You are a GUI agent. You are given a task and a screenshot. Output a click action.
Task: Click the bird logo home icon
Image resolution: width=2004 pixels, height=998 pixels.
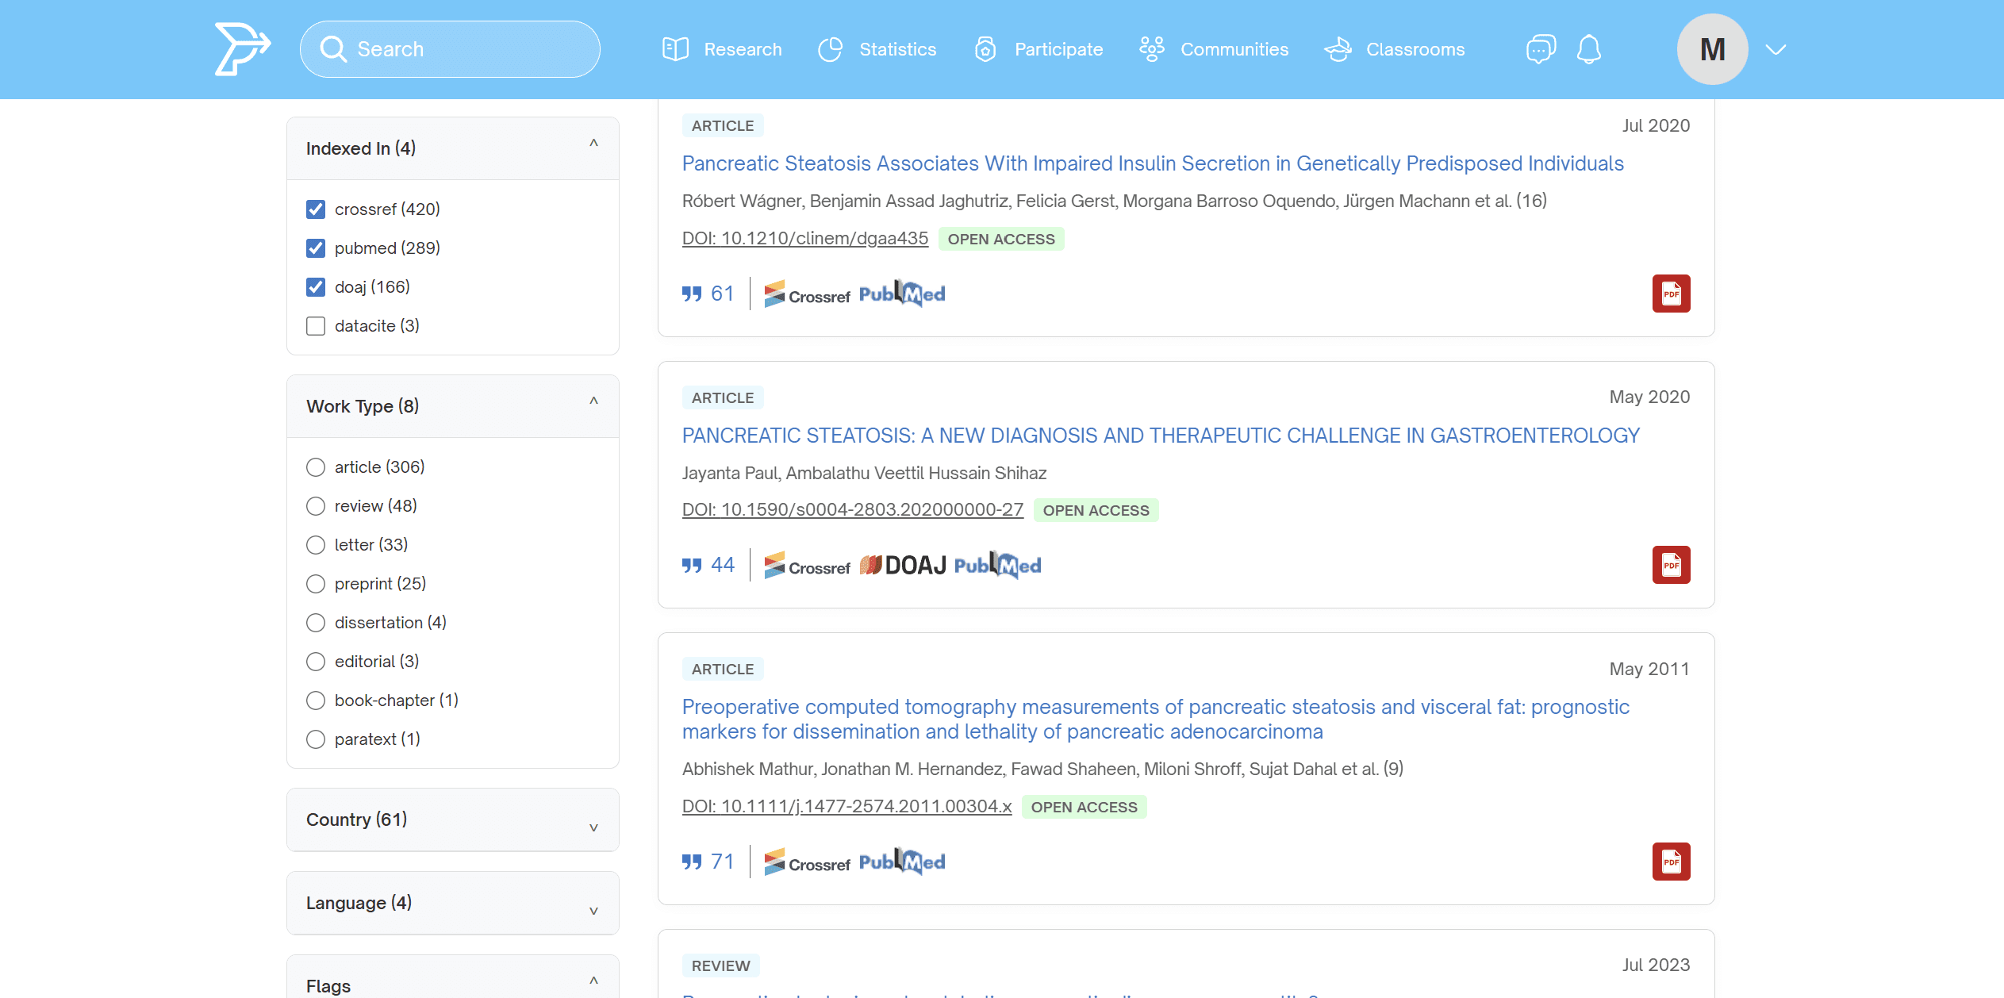[x=242, y=49]
